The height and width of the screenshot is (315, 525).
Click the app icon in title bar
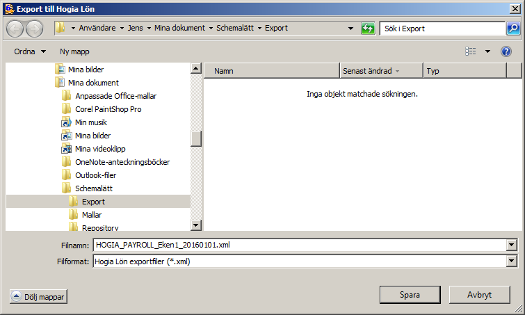(9, 9)
